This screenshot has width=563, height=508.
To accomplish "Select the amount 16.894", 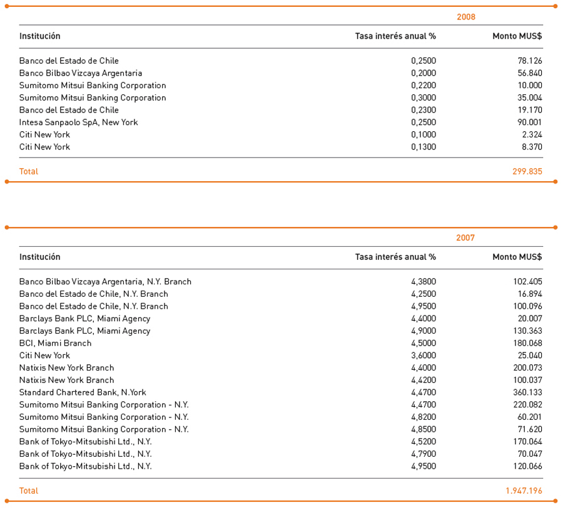I will click(530, 294).
